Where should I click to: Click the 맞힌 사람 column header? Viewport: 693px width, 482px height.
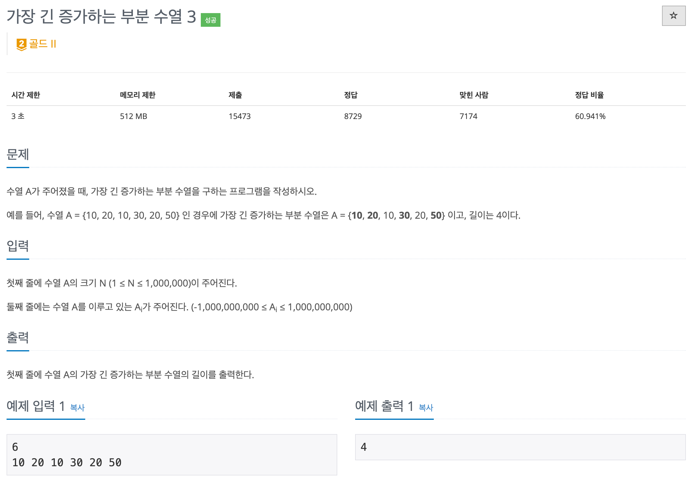pyautogui.click(x=474, y=95)
